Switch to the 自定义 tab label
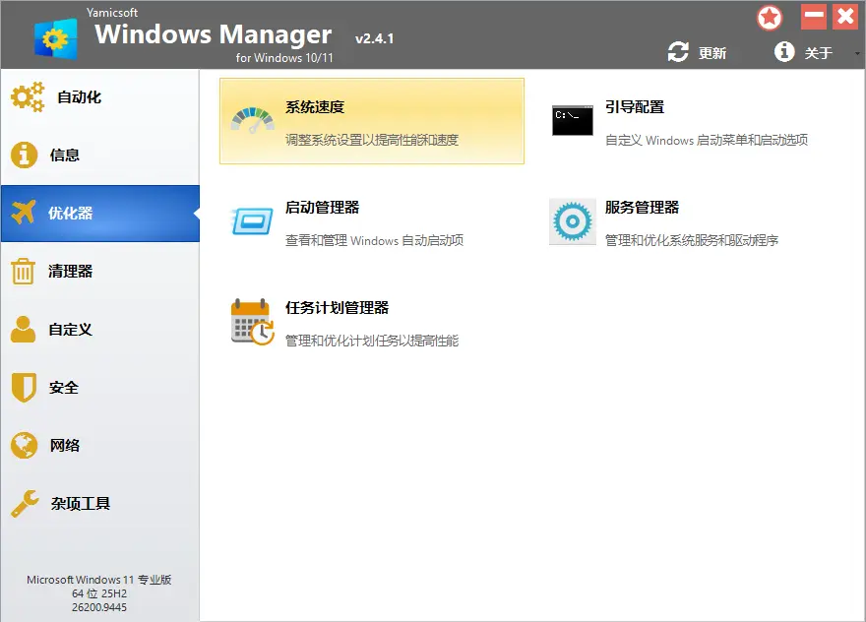The height and width of the screenshot is (622, 866). click(x=70, y=330)
